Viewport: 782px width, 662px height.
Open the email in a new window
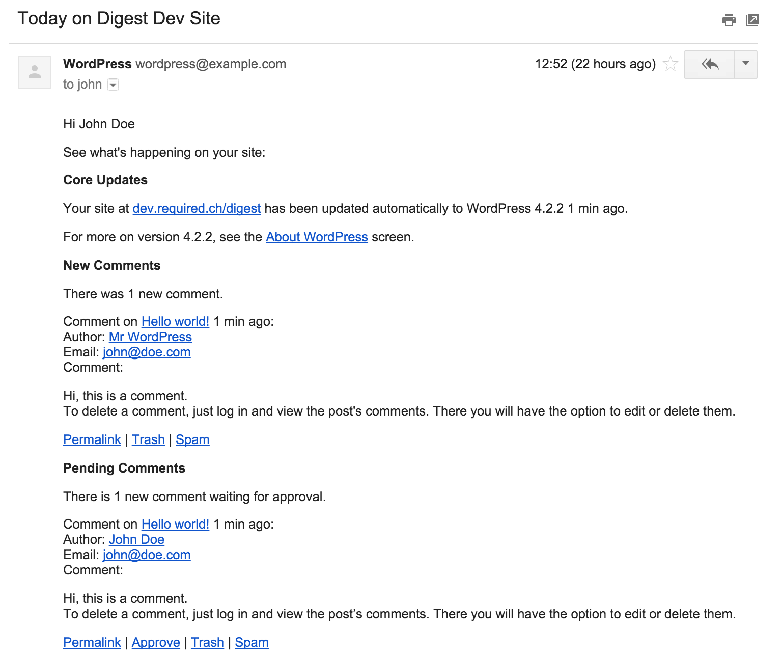[x=752, y=20]
